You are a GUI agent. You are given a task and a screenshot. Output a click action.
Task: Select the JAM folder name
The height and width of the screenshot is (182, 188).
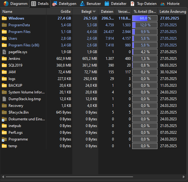point(12,72)
